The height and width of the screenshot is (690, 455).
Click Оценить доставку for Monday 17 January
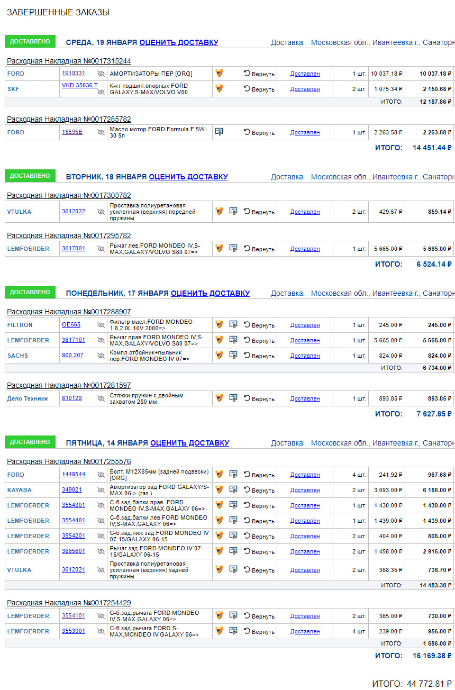coord(210,293)
